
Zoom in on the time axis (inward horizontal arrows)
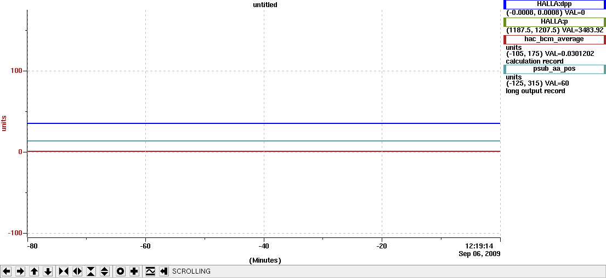[64, 271]
